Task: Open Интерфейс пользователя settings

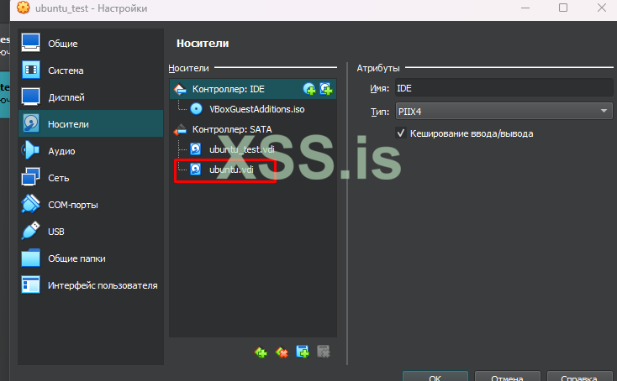Action: click(x=91, y=285)
